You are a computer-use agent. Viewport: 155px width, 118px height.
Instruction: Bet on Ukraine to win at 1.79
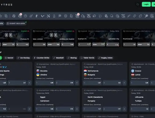(x=65, y=83)
